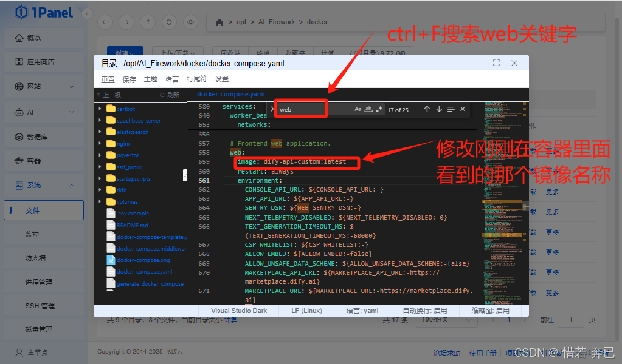The width and height of the screenshot is (622, 364).
Task: Maximize the editor dialog to fullscreen
Action: click(496, 63)
